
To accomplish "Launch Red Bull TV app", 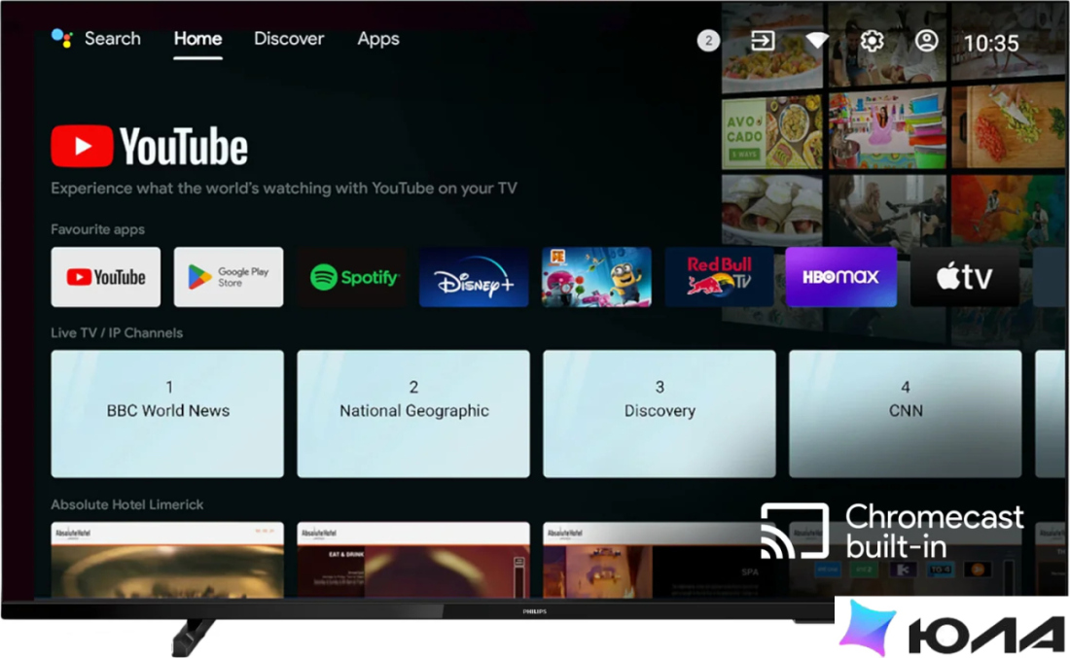I will point(719,277).
